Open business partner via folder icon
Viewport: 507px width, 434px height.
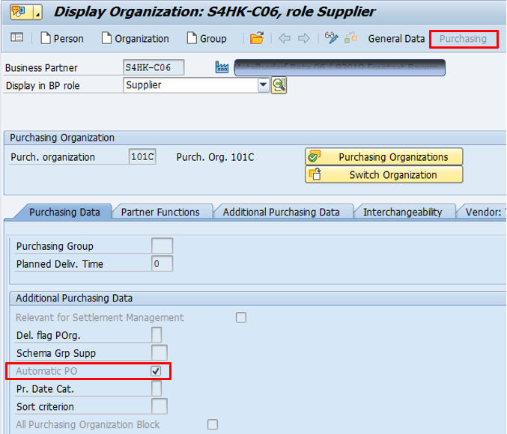(x=257, y=38)
